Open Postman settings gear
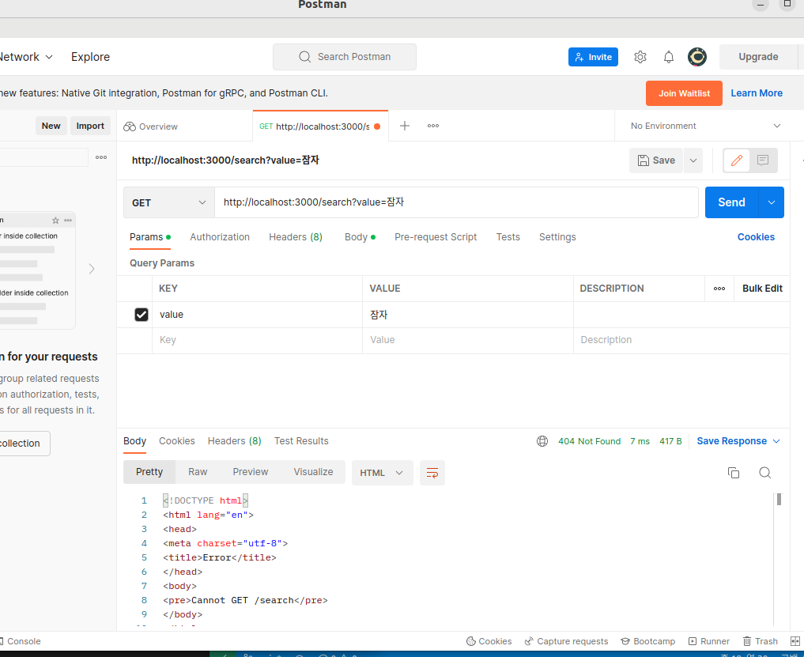Viewport: 804px width, 657px height. [x=640, y=57]
